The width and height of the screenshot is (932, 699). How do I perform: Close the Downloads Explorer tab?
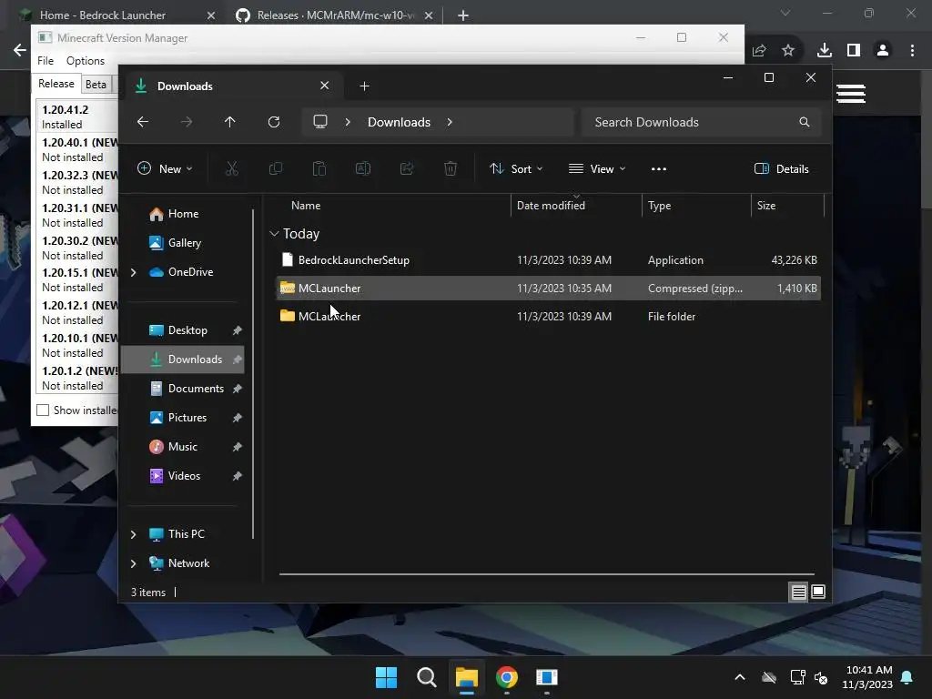click(325, 86)
